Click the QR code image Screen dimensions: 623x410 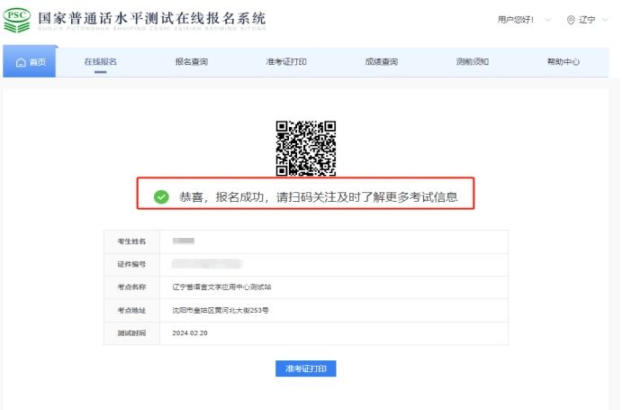coord(305,148)
